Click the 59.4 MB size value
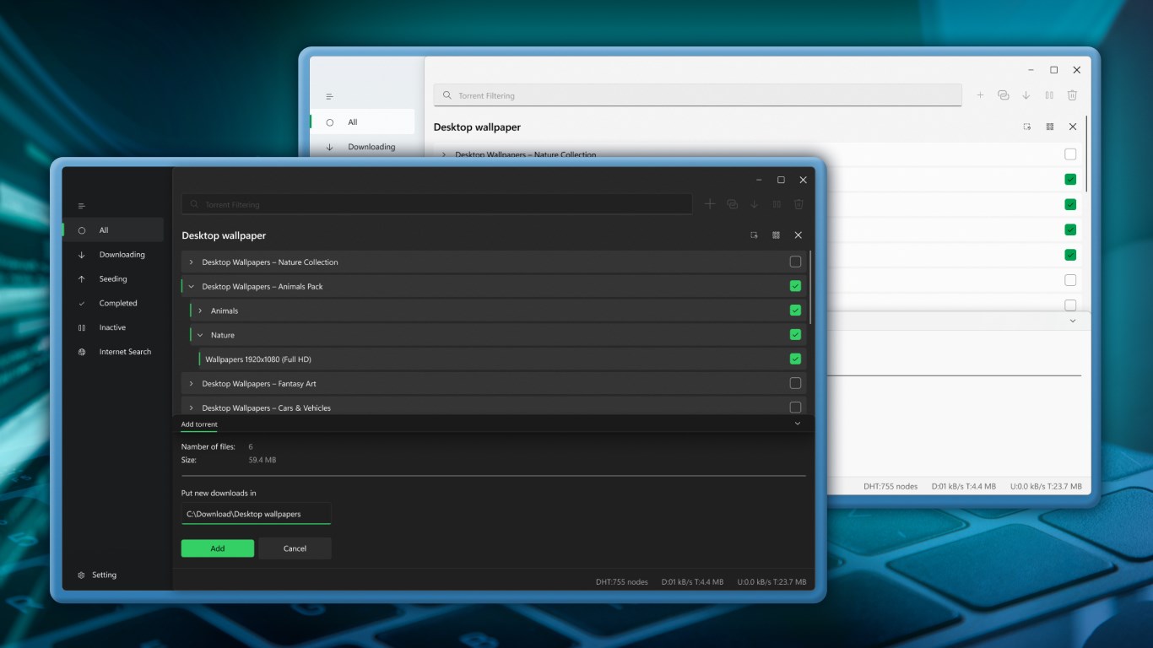Screen dimensions: 1153x648 click(x=263, y=461)
